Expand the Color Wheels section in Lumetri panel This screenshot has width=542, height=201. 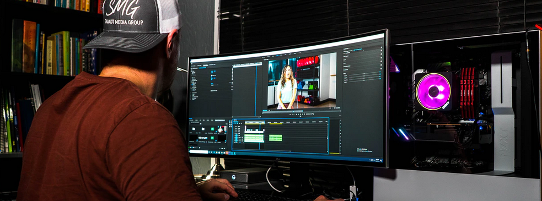347,66
